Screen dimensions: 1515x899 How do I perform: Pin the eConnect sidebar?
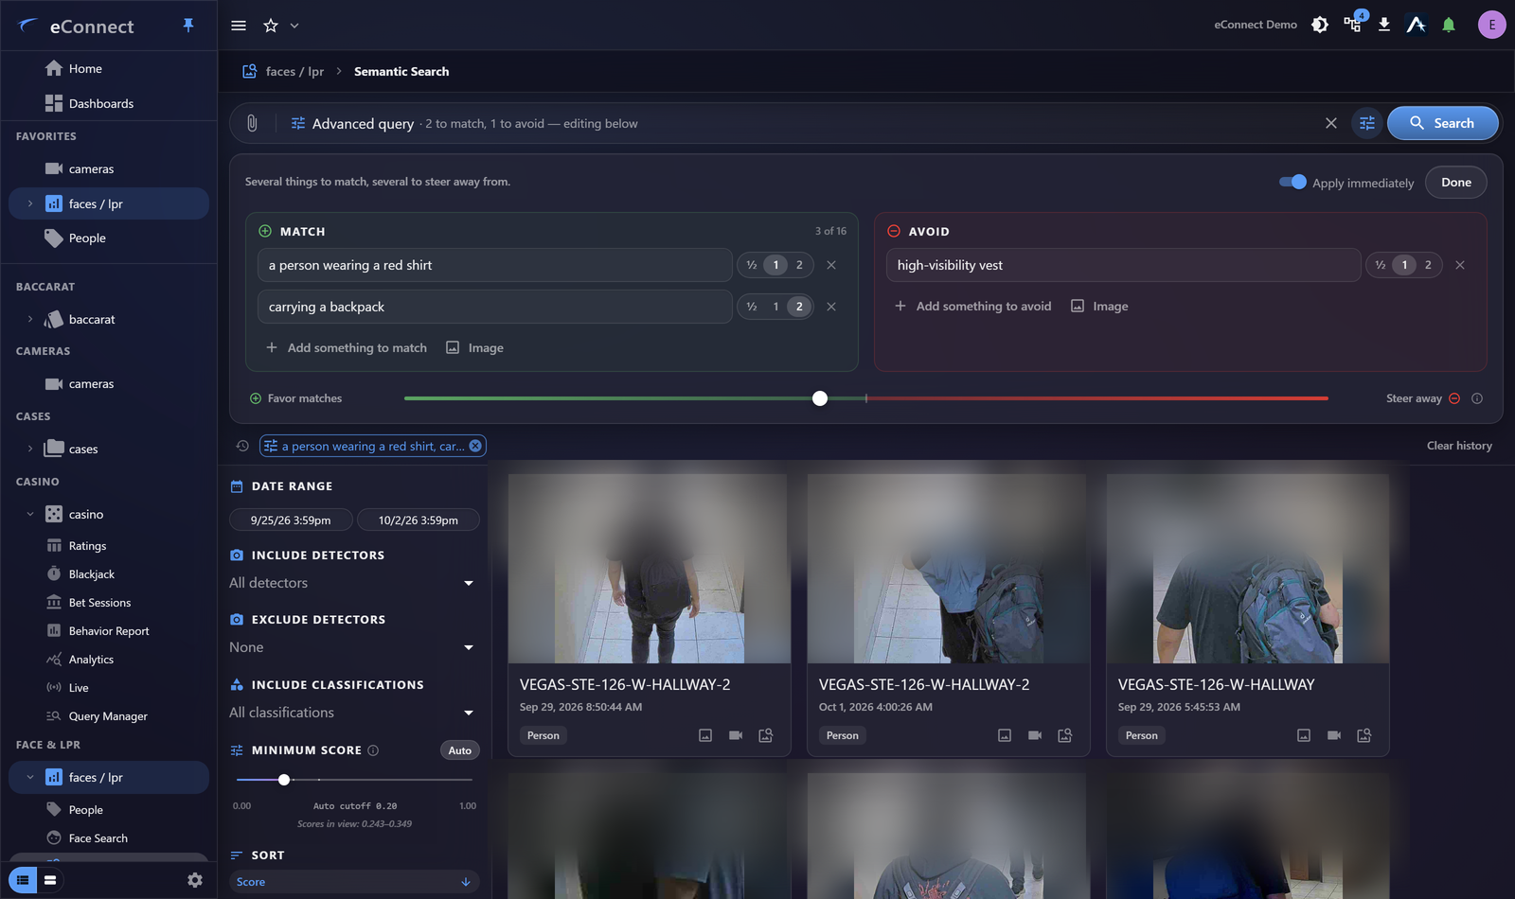188,26
